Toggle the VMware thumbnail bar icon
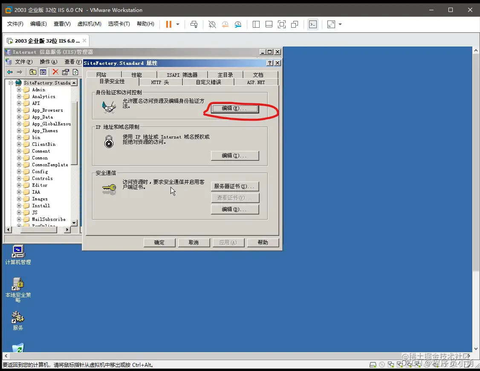 click(269, 24)
